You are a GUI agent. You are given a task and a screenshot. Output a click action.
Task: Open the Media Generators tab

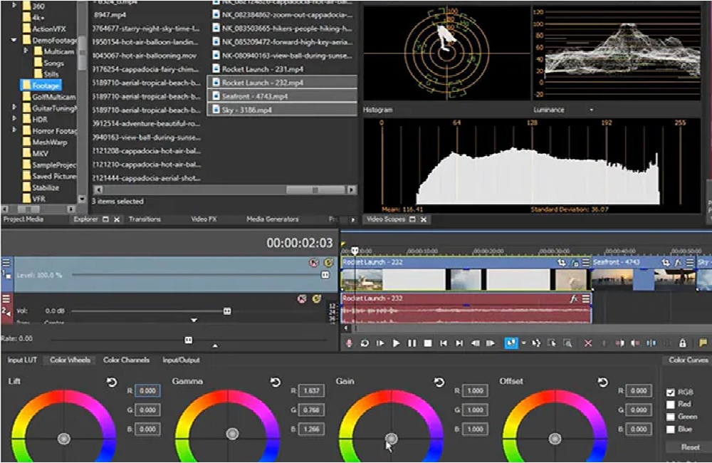[273, 219]
